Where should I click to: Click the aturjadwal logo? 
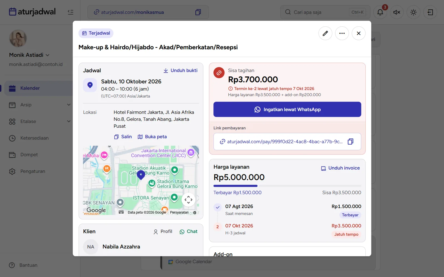tap(32, 12)
